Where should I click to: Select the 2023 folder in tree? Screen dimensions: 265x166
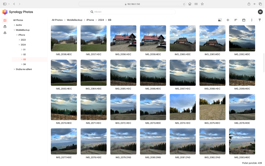[23, 40]
